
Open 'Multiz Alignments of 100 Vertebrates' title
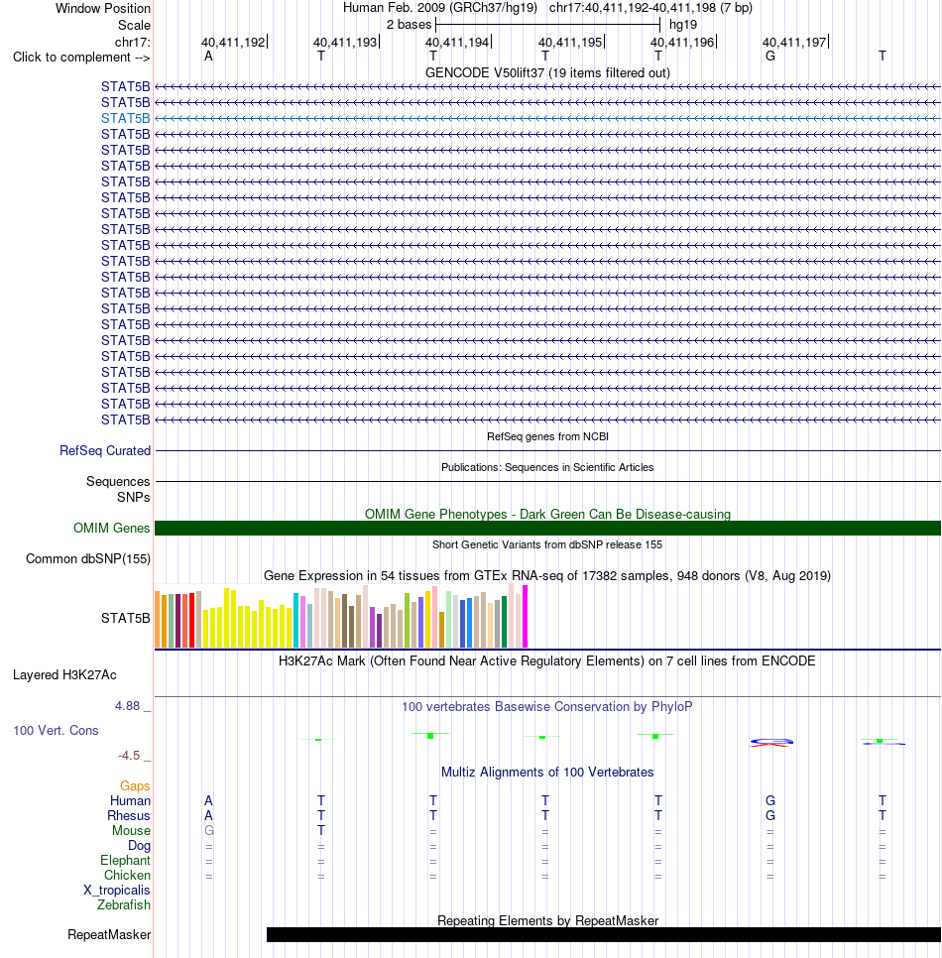pos(547,772)
